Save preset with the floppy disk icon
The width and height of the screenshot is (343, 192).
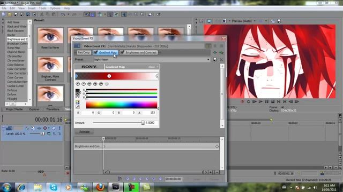point(215,59)
